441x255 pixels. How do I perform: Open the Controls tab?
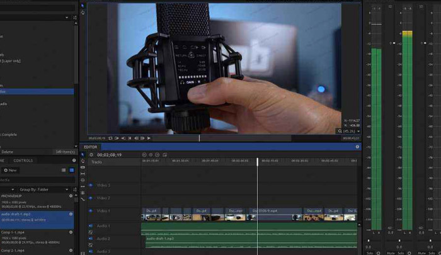point(23,161)
